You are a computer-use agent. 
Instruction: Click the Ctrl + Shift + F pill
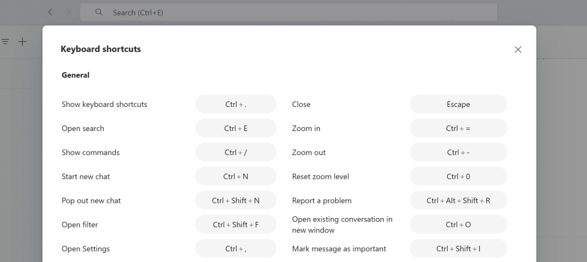(236, 225)
